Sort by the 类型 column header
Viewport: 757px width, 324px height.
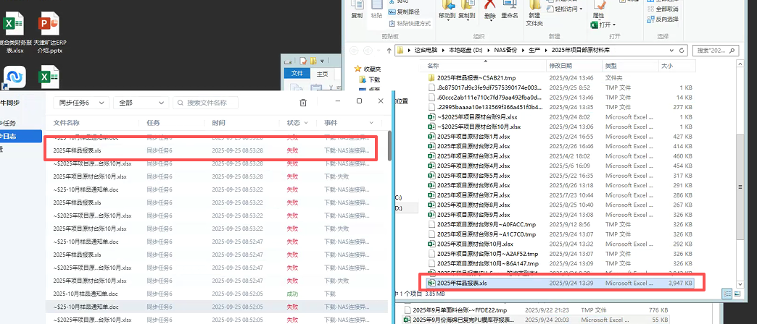(x=630, y=66)
